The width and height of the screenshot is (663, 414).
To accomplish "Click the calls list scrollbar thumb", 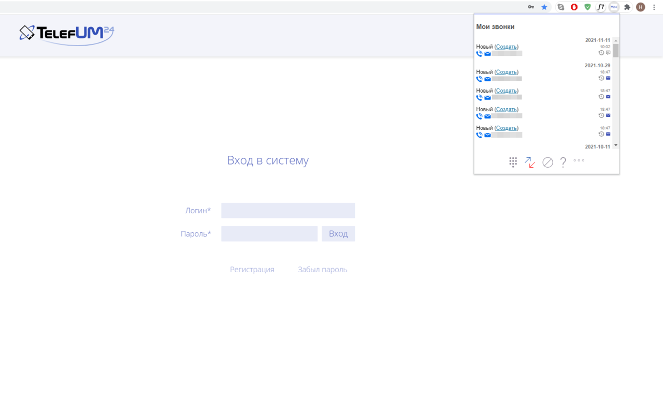I will click(616, 50).
